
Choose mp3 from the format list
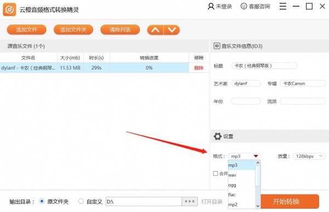point(241,165)
